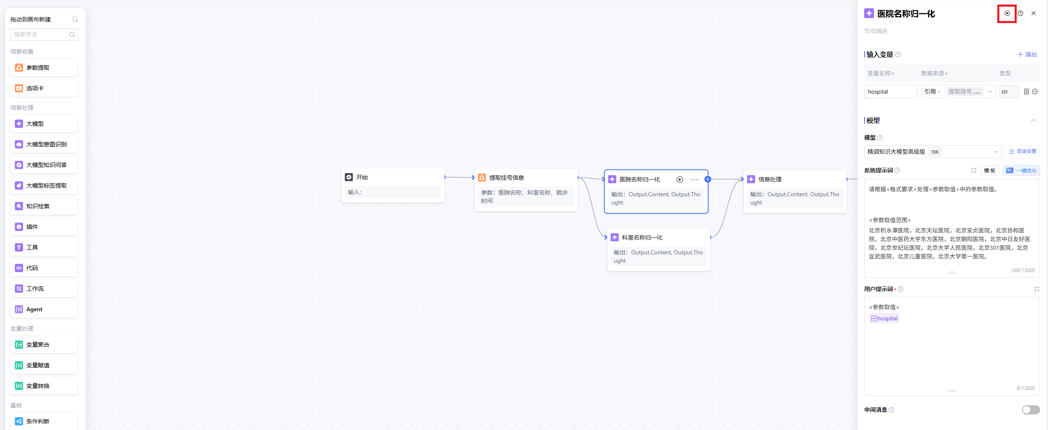Screen dimensions: 1048x430
Task: Open the 提取挂号 data source dropdown
Action: tap(970, 92)
